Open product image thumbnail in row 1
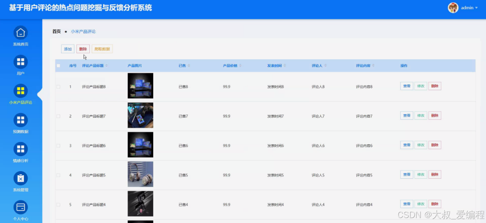The width and height of the screenshot is (486, 223). (x=140, y=86)
